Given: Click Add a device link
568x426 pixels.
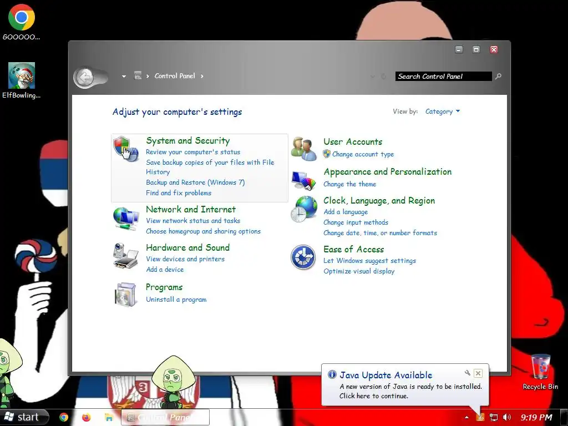Looking at the screenshot, I should (165, 270).
